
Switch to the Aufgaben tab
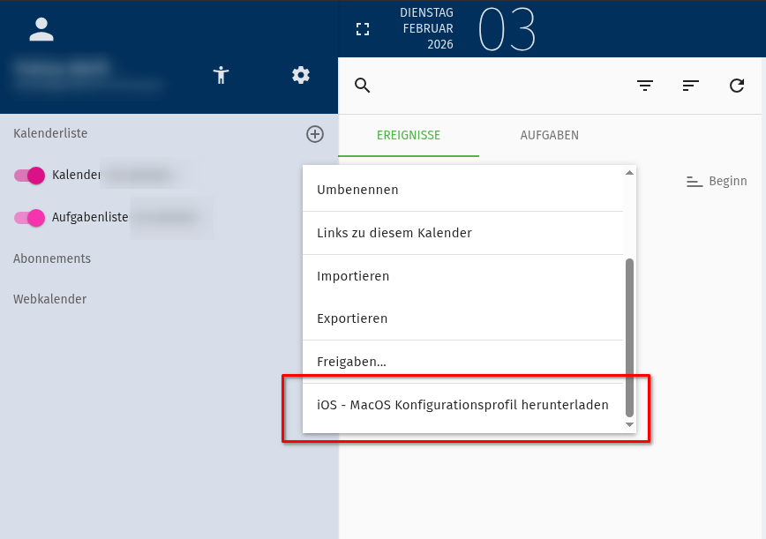click(x=549, y=135)
